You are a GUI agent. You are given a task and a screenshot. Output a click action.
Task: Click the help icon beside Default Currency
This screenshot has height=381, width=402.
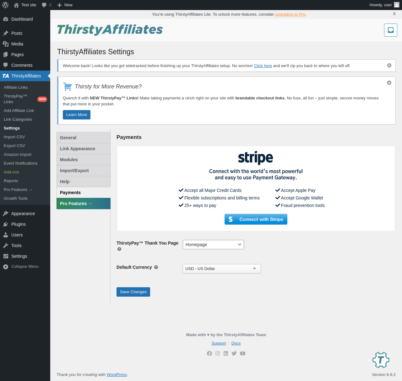[x=156, y=267]
